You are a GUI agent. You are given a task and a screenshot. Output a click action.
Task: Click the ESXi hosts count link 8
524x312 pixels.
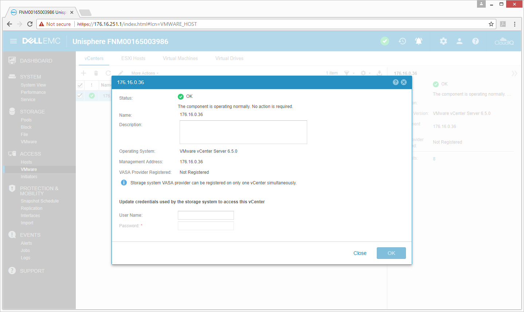pyautogui.click(x=434, y=159)
